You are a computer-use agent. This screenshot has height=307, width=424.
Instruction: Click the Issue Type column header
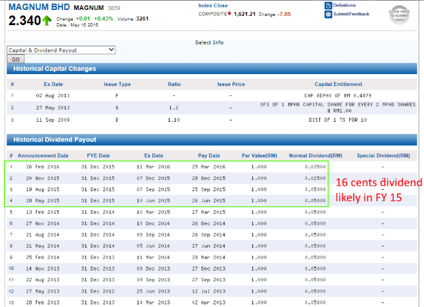click(117, 84)
